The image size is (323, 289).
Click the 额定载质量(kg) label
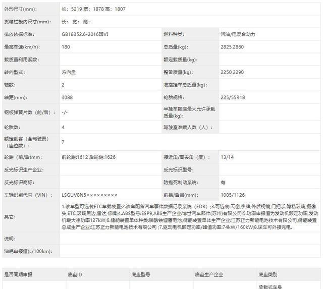181,60
